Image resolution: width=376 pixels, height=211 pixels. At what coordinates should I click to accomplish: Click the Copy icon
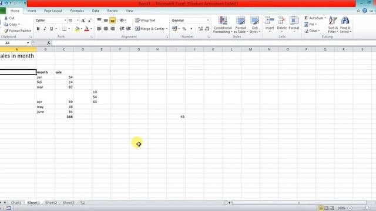click(6, 25)
